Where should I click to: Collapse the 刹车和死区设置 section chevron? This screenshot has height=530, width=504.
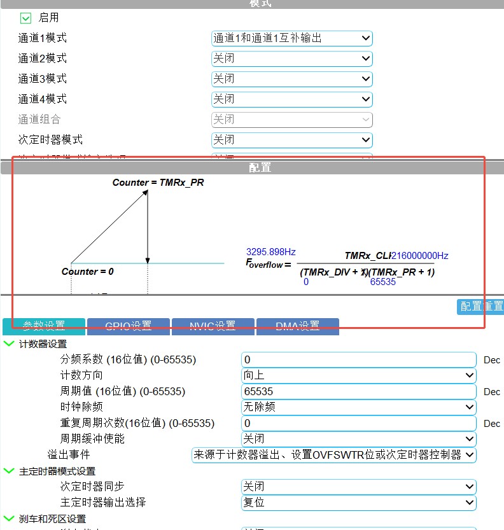(x=9, y=519)
